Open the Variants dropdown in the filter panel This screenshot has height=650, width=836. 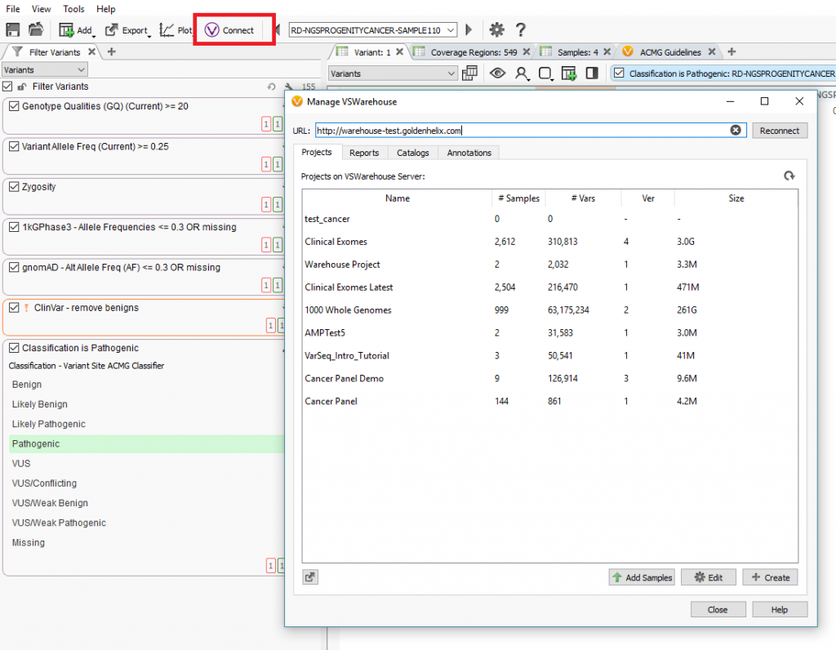click(44, 69)
